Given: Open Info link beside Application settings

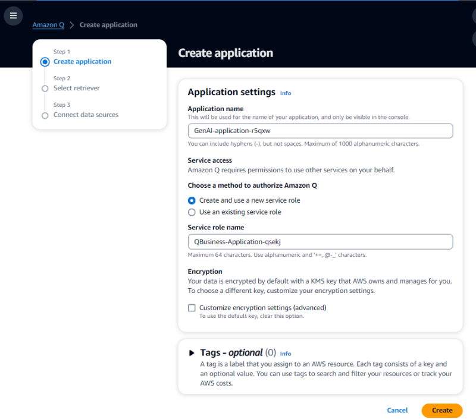Looking at the screenshot, I should [x=286, y=93].
